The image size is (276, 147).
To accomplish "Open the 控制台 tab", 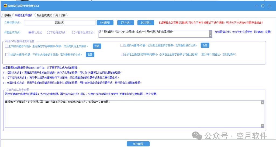I will pyautogui.click(x=7, y=15).
